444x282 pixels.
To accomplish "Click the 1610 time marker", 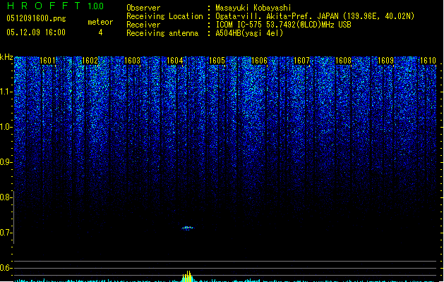I will point(428,61).
